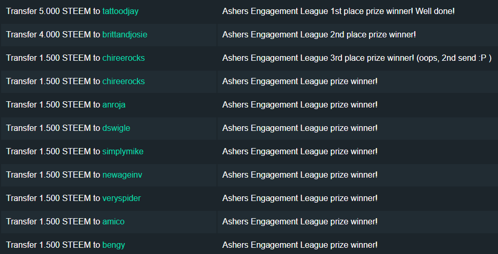The image size is (498, 254).
Task: Select the memo next to bengy transfer
Action: point(300,245)
